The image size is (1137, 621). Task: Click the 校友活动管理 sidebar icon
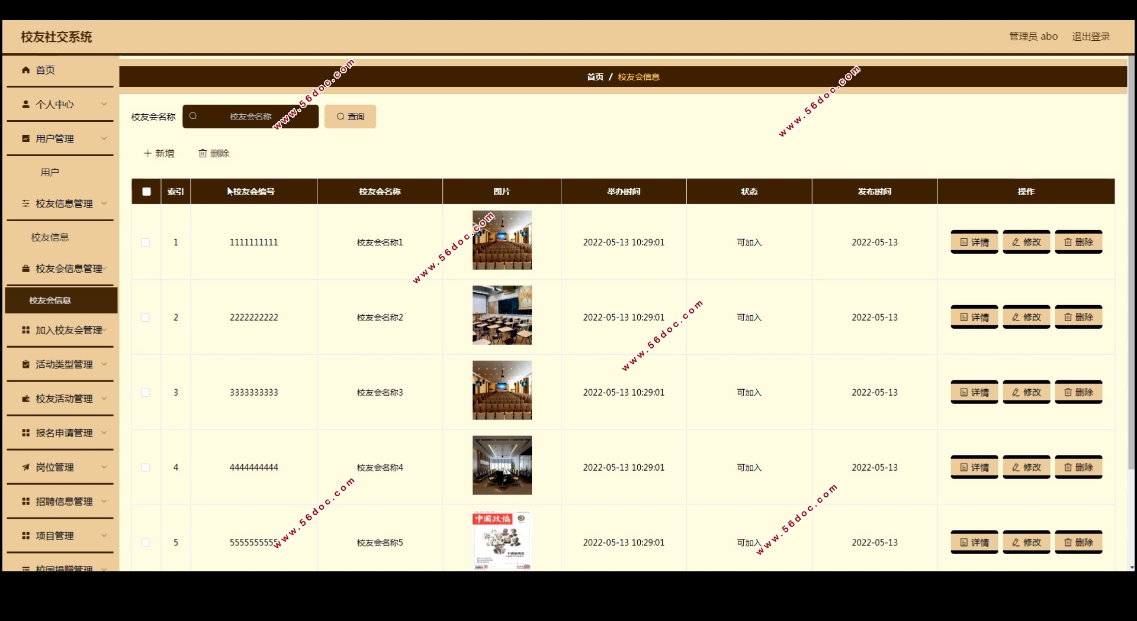pos(25,399)
